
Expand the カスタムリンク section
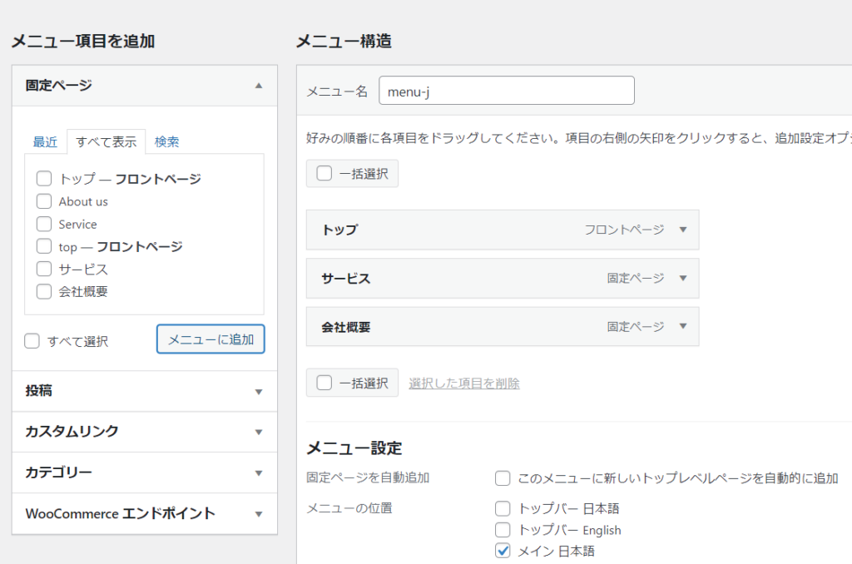pyautogui.click(x=259, y=433)
